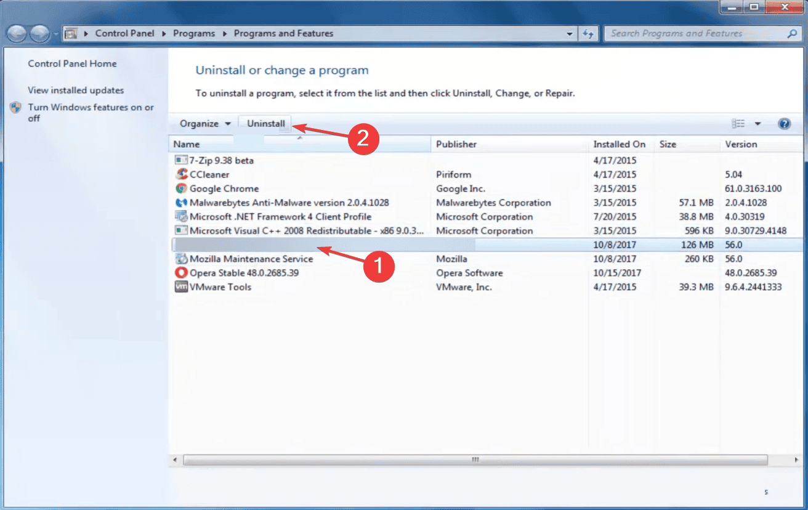This screenshot has width=808, height=510.
Task: Click the Mozilla Maintenance Service icon
Action: coord(181,259)
